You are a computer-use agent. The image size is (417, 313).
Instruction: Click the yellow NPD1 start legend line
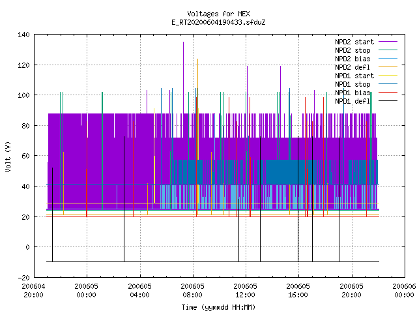click(x=388, y=76)
